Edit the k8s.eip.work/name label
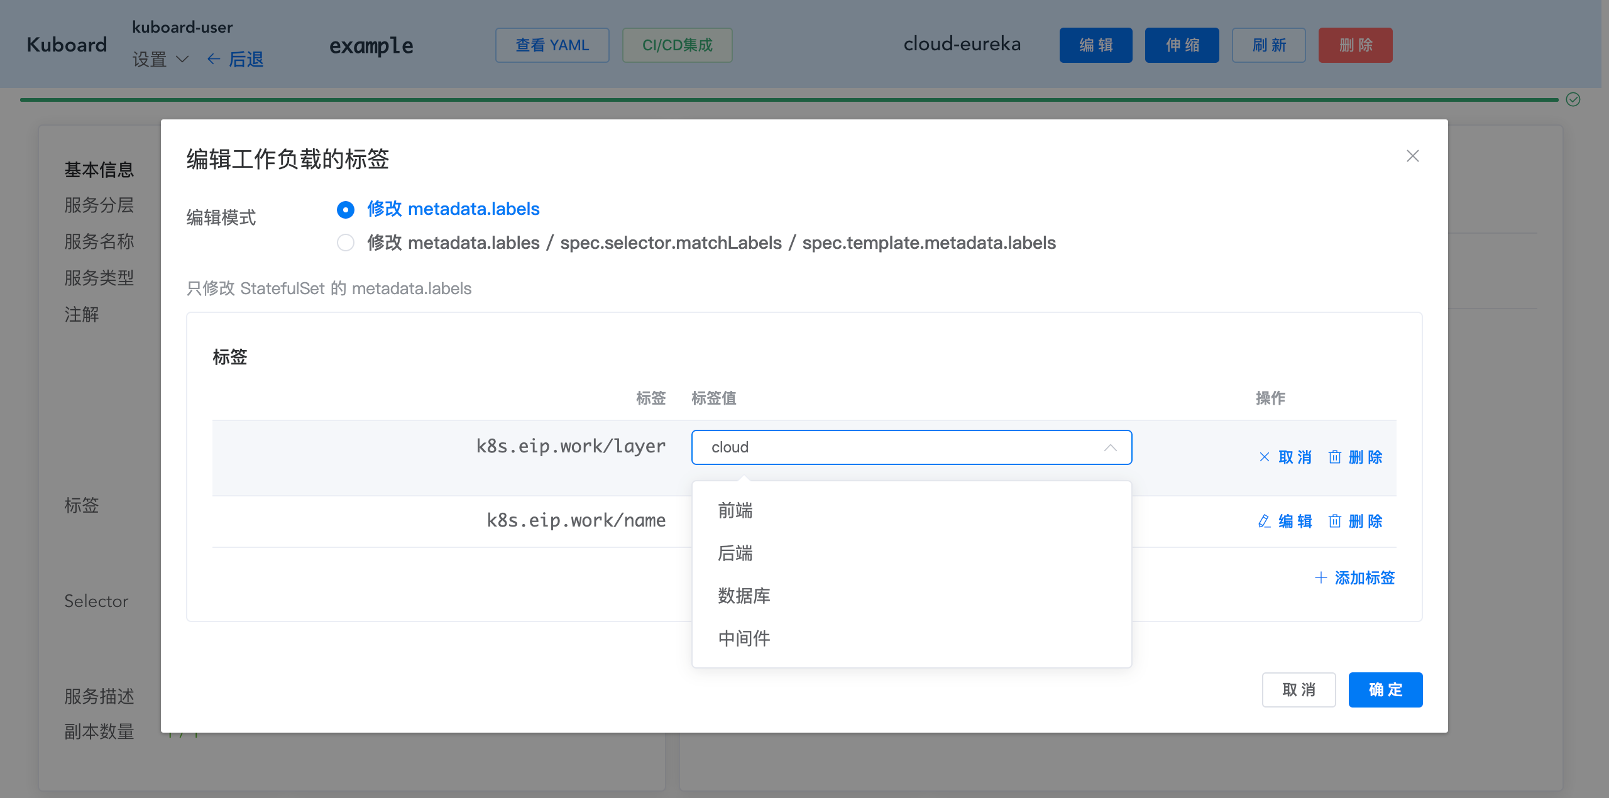 point(1285,522)
